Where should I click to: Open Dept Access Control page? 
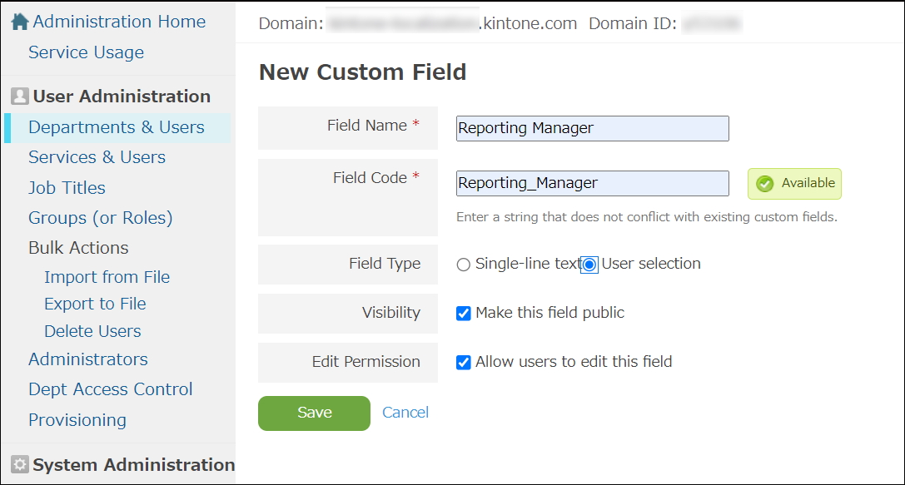(110, 389)
